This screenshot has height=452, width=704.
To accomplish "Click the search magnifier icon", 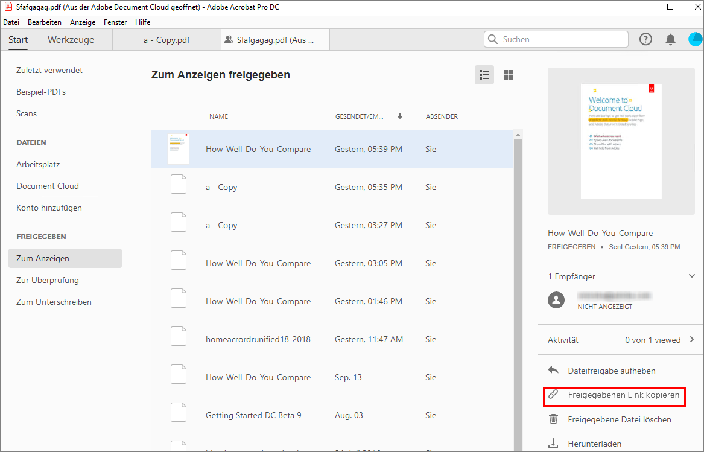I will click(492, 40).
